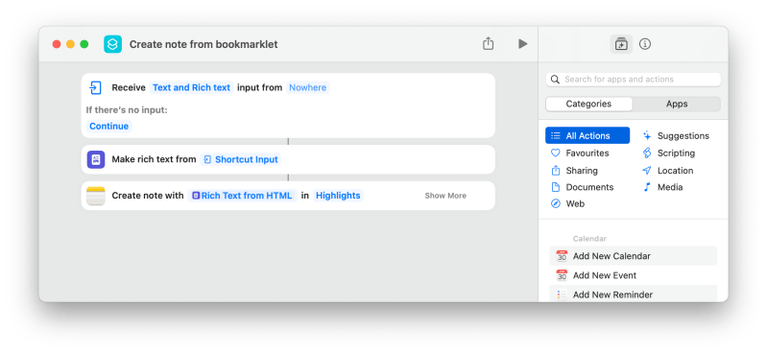Open shortcut details info icon

pos(645,44)
